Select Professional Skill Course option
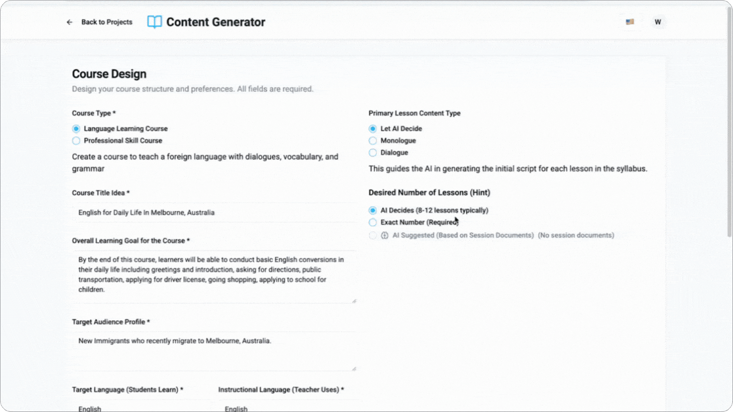Screen dimensions: 733x412 coord(76,141)
